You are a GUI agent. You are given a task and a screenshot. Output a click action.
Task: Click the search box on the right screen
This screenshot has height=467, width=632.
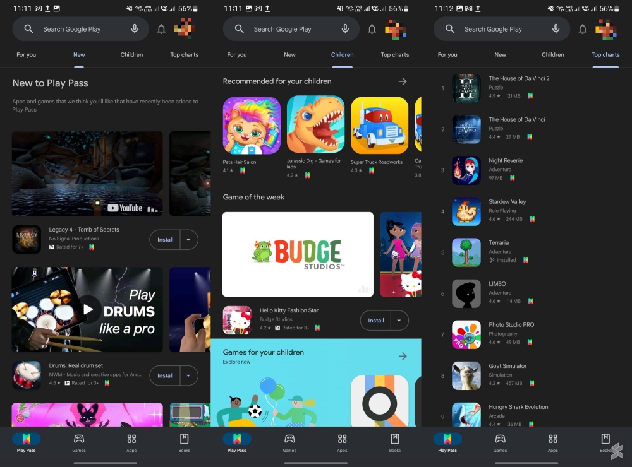(x=502, y=29)
